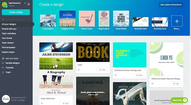
Task: Open Grandma's Lemon Meringue Pie design
Action: (130, 55)
